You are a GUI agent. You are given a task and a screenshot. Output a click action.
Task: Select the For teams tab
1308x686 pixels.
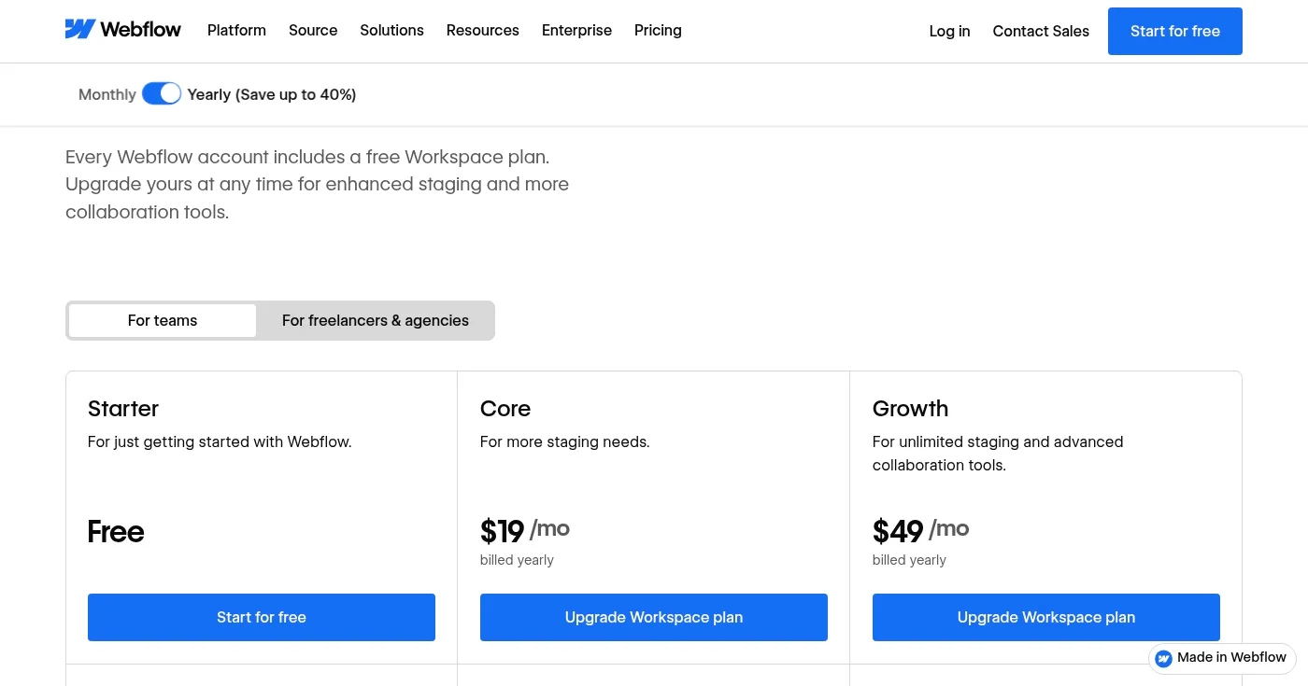click(163, 320)
